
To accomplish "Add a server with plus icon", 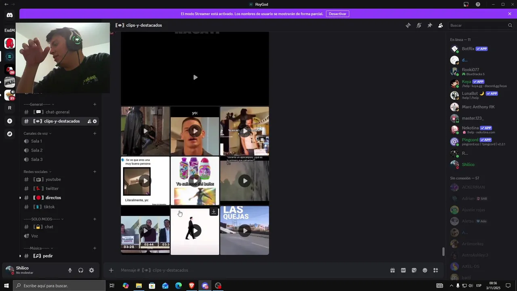I will (x=10, y=121).
